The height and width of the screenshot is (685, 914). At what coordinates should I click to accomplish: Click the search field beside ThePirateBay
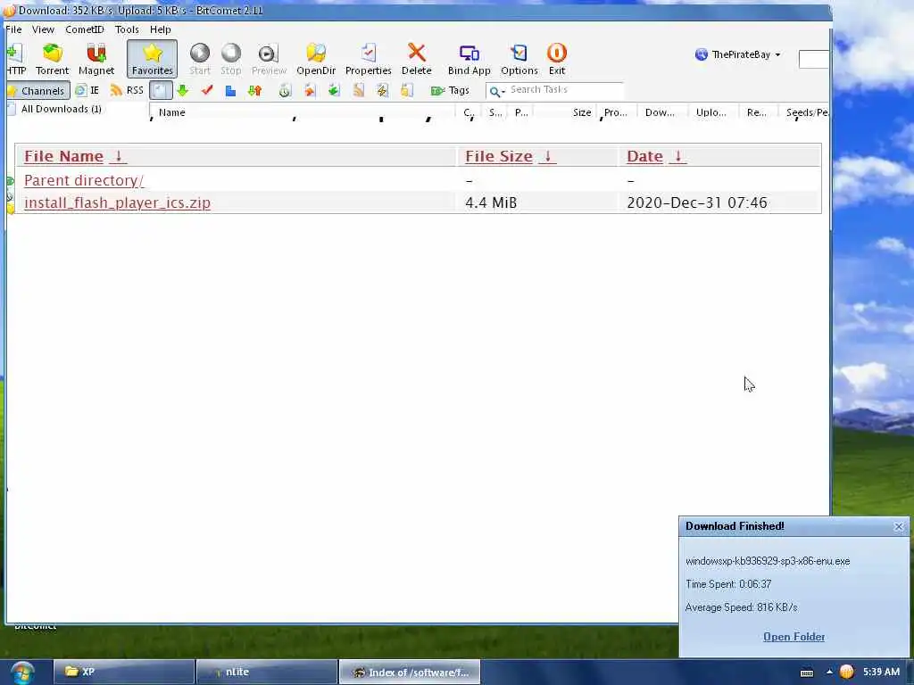tap(814, 59)
